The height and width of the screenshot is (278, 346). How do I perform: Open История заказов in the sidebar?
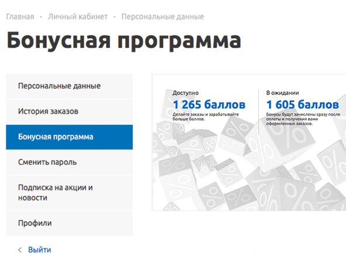(69, 111)
